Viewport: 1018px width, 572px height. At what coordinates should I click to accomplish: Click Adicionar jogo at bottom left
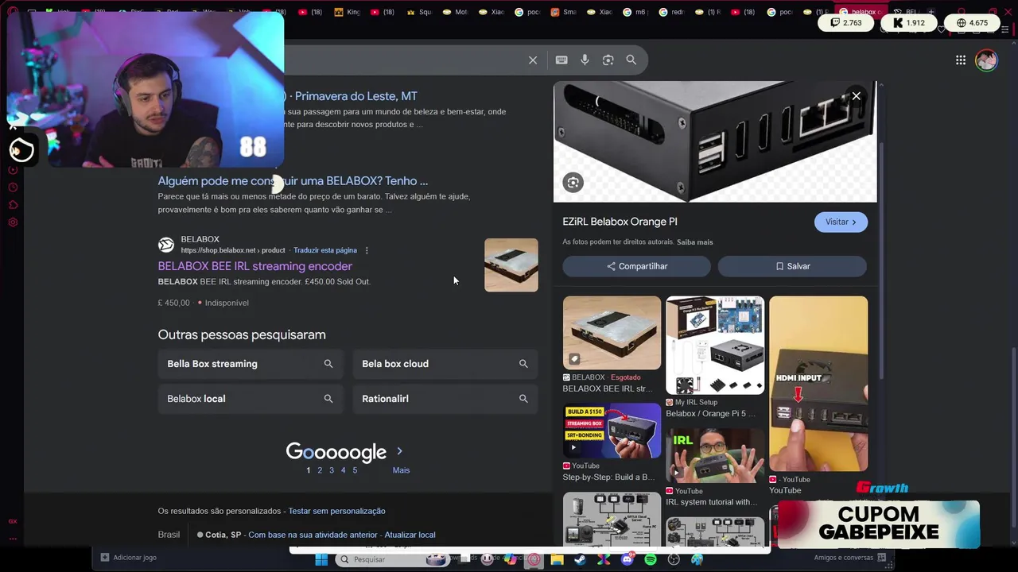point(129,558)
